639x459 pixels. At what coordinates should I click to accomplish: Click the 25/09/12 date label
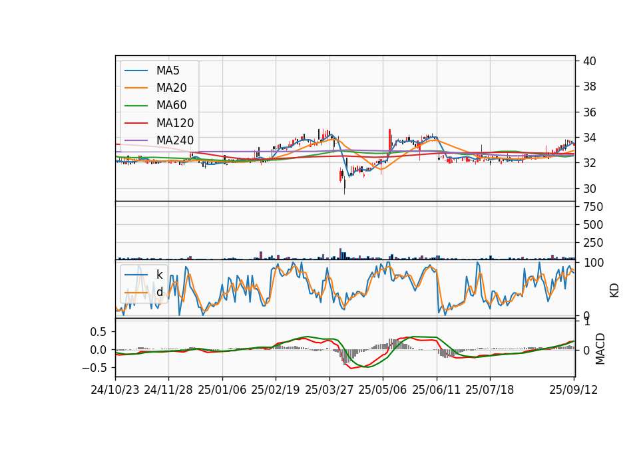[573, 390]
